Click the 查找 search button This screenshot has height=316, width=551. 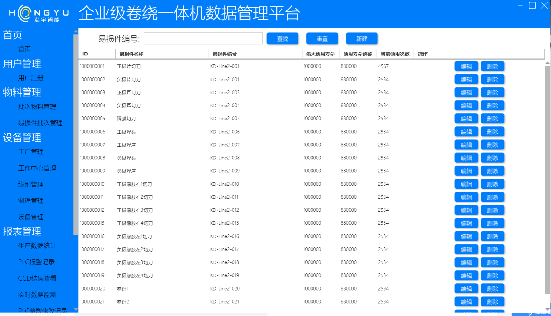(x=282, y=39)
